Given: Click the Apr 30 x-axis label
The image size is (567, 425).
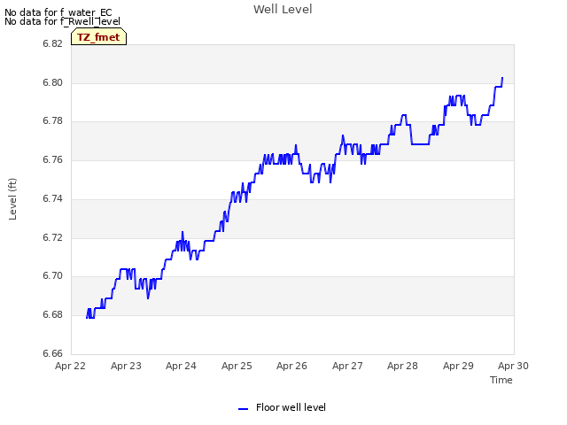Looking at the screenshot, I should (x=513, y=366).
